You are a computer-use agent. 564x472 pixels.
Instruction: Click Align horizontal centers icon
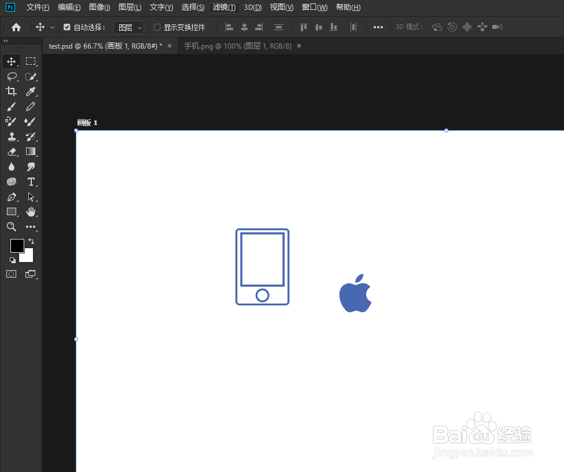(244, 27)
